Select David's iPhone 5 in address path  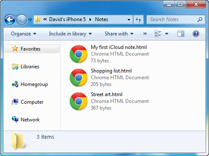click(67, 19)
